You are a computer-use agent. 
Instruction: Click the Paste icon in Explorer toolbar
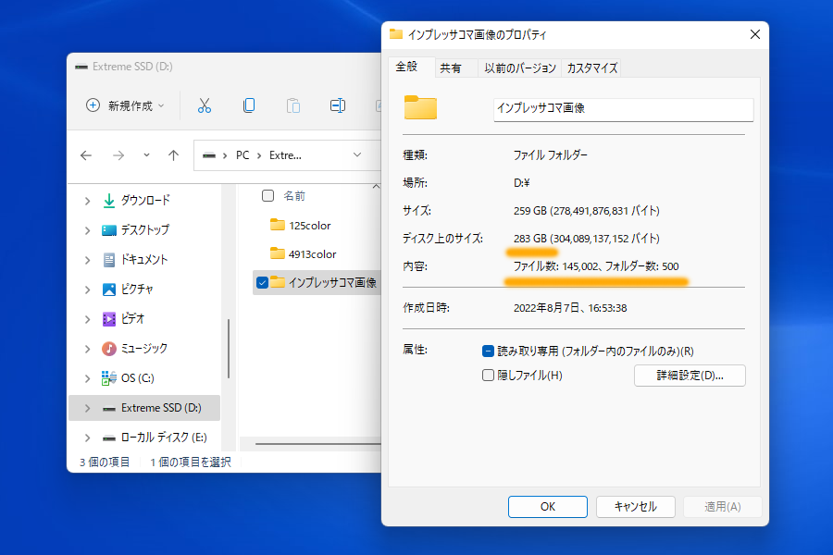click(x=293, y=105)
